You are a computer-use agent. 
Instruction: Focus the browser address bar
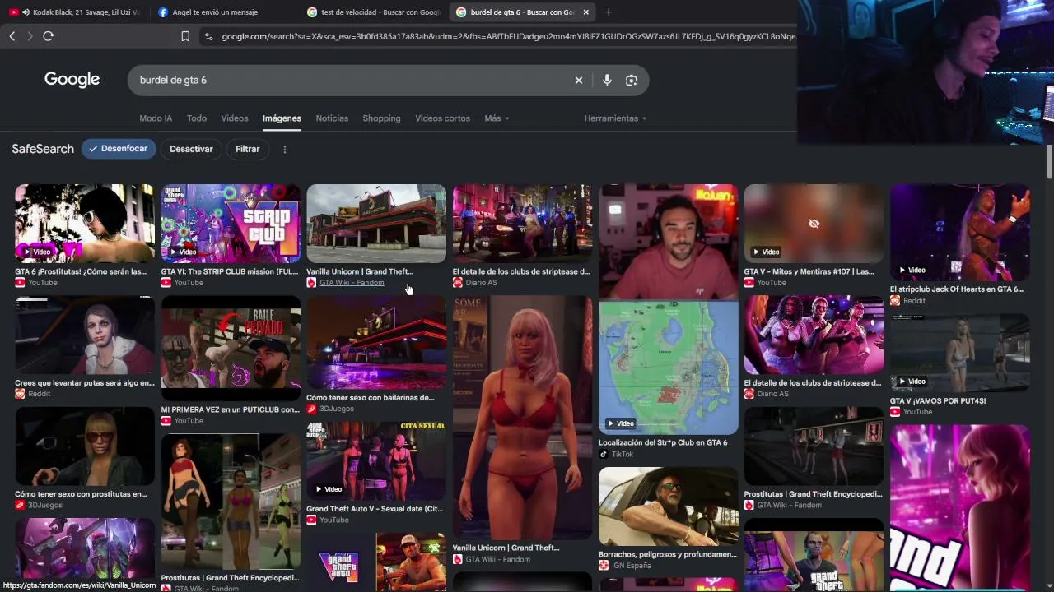508,36
